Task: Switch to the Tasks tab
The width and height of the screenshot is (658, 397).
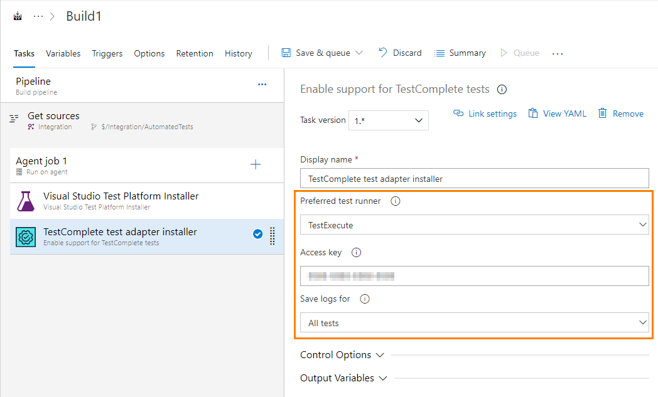Action: pos(24,54)
